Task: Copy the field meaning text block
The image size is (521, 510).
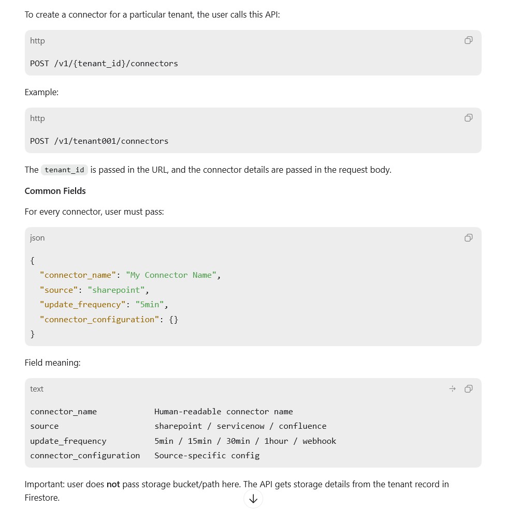Action: pos(469,388)
